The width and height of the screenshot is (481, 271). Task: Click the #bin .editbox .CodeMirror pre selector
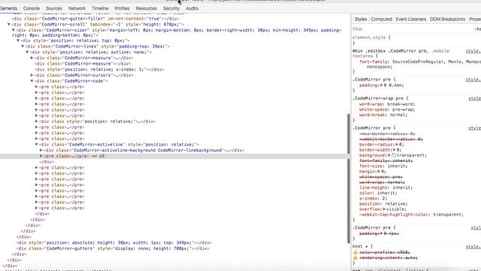point(391,51)
